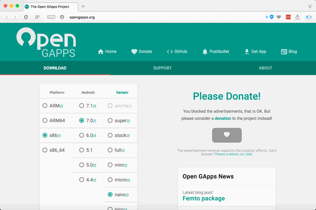Bookmark page with heart icon in address bar
Screen dimensions: 316x210
click(x=279, y=17)
